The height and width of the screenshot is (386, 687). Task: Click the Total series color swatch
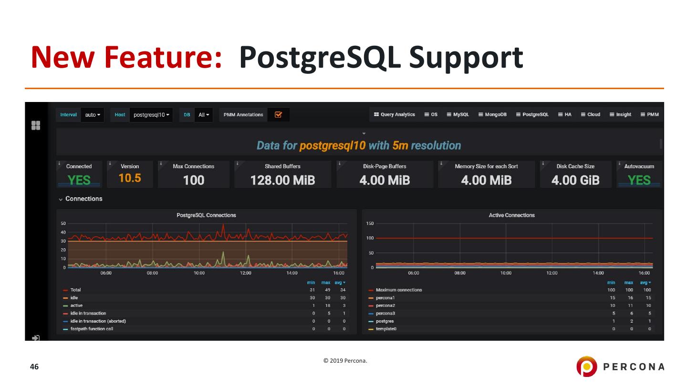point(65,290)
